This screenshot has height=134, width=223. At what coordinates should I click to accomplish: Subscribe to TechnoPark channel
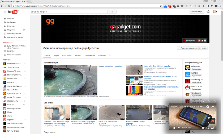(196, 69)
